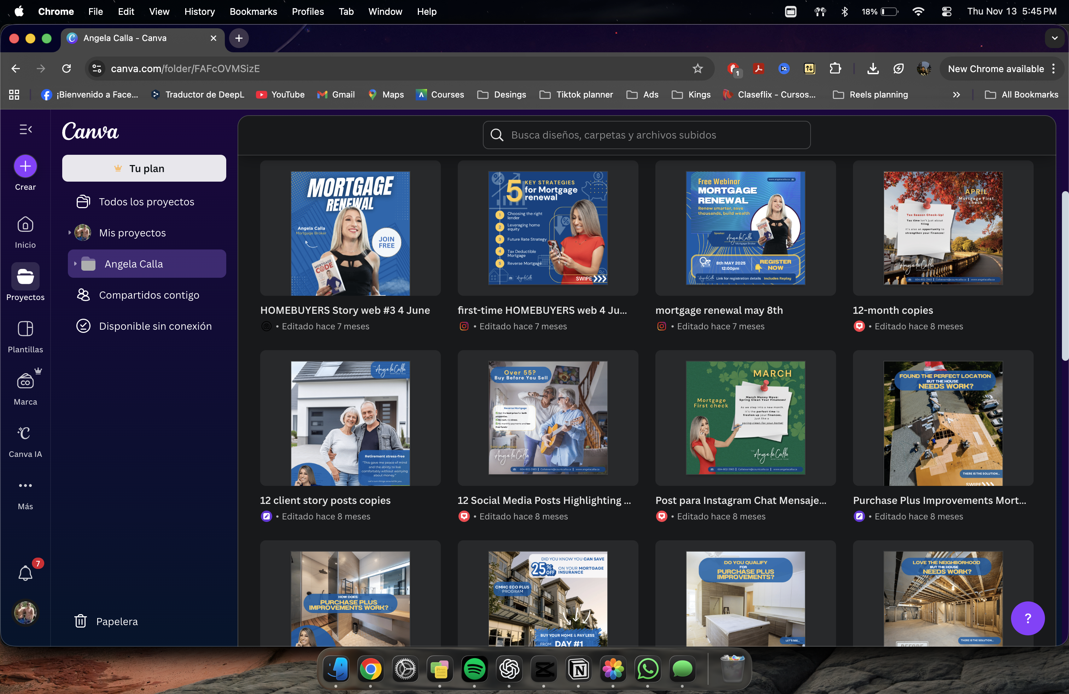Click the Tu plan button
Viewport: 1069px width, 694px height.
point(144,168)
